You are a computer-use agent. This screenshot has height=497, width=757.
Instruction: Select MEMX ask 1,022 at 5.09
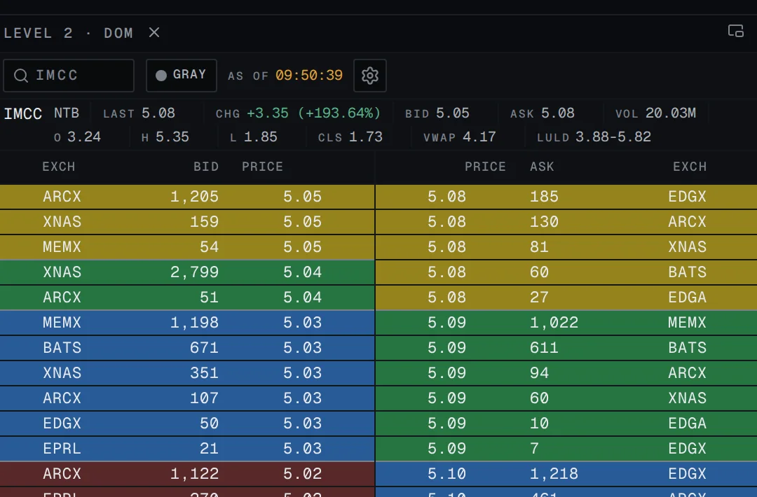566,323
